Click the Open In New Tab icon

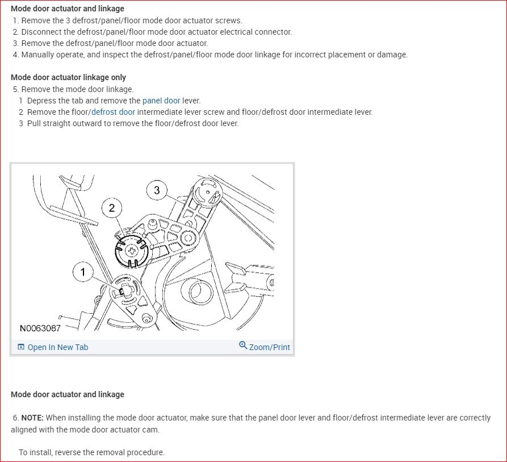(21, 347)
